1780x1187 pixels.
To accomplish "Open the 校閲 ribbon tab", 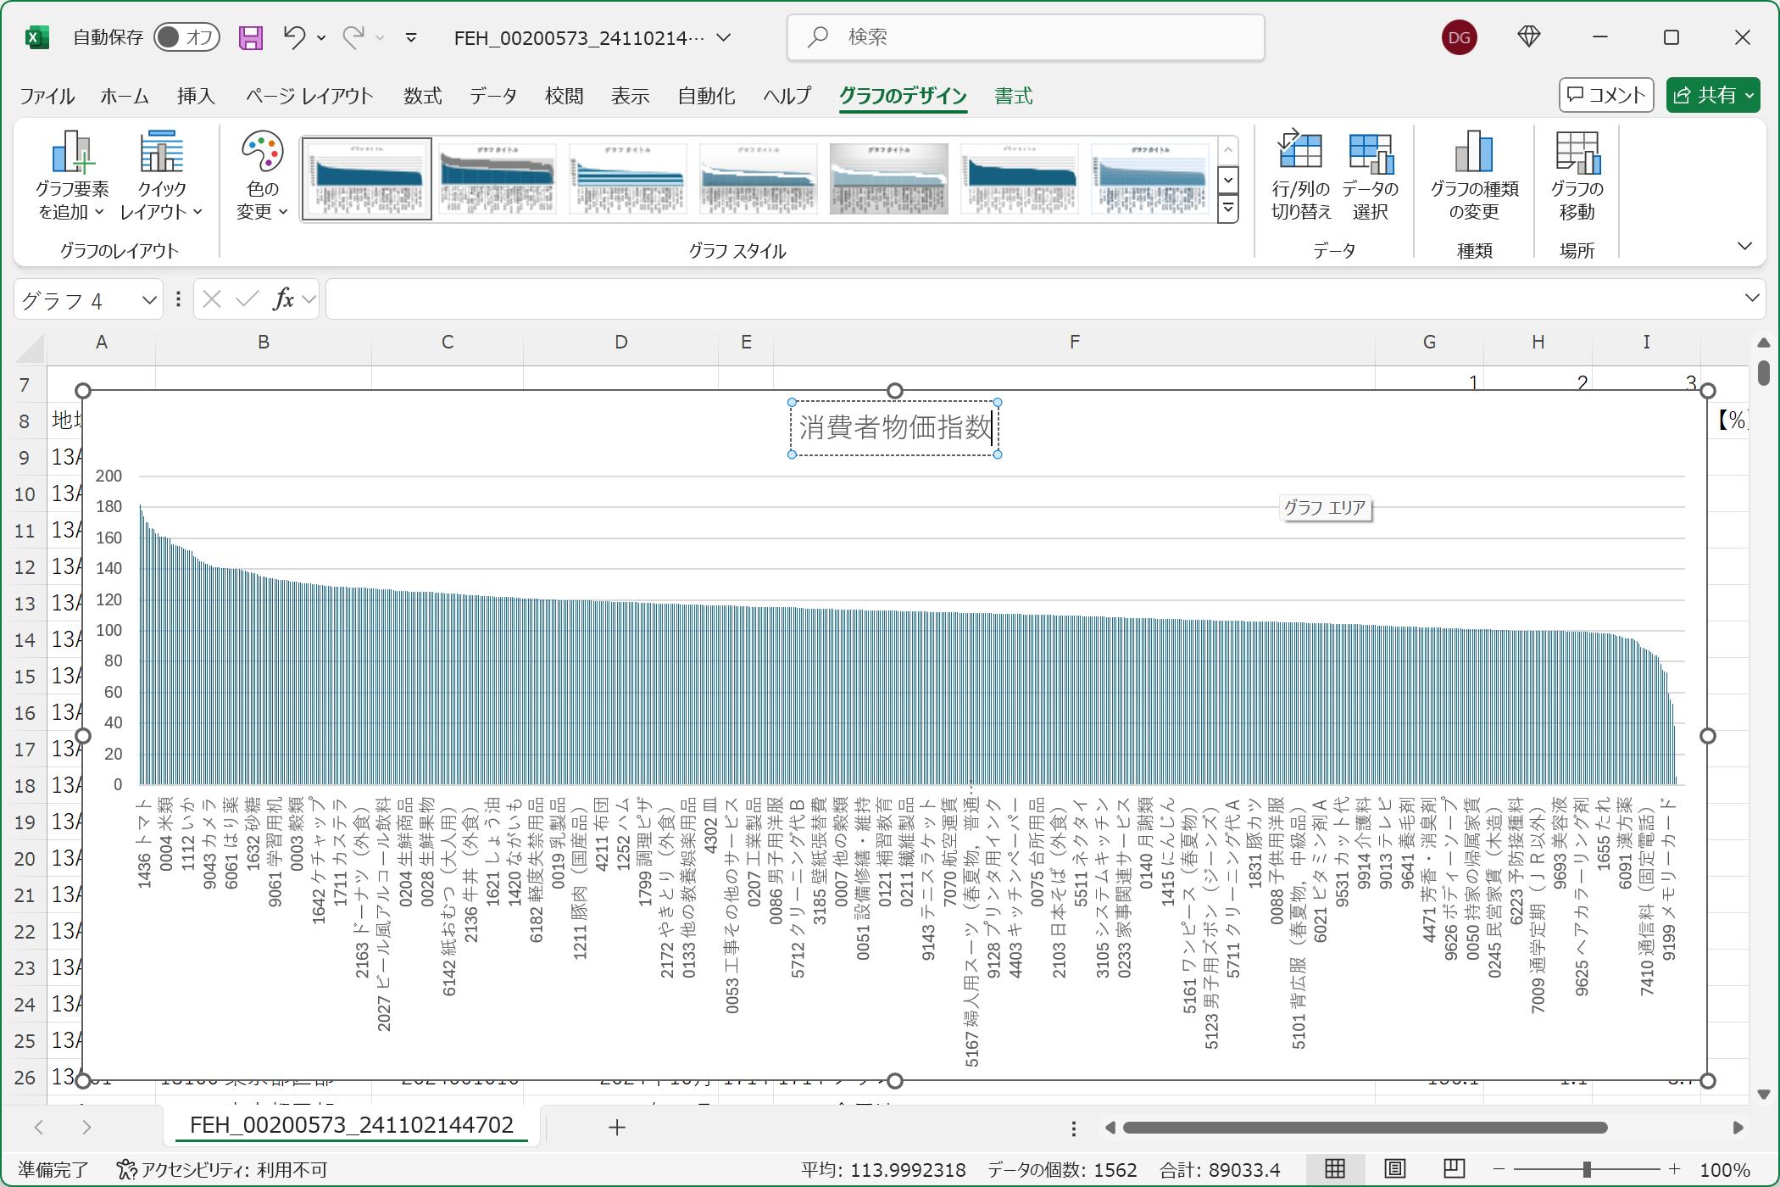I will click(x=564, y=96).
